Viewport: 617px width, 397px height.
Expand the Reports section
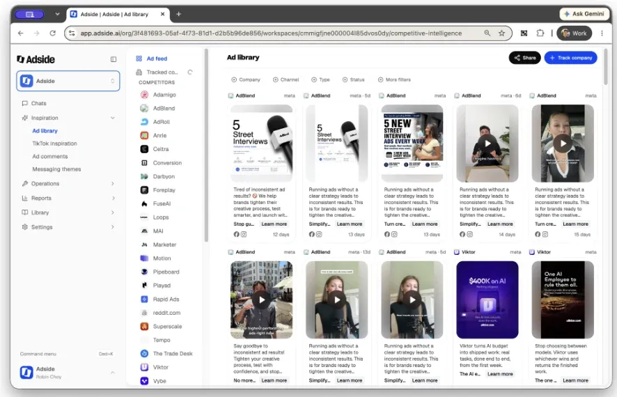pos(113,198)
